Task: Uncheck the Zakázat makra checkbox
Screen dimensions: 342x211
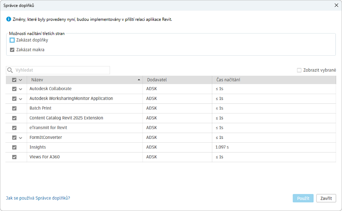Action: 12,50
